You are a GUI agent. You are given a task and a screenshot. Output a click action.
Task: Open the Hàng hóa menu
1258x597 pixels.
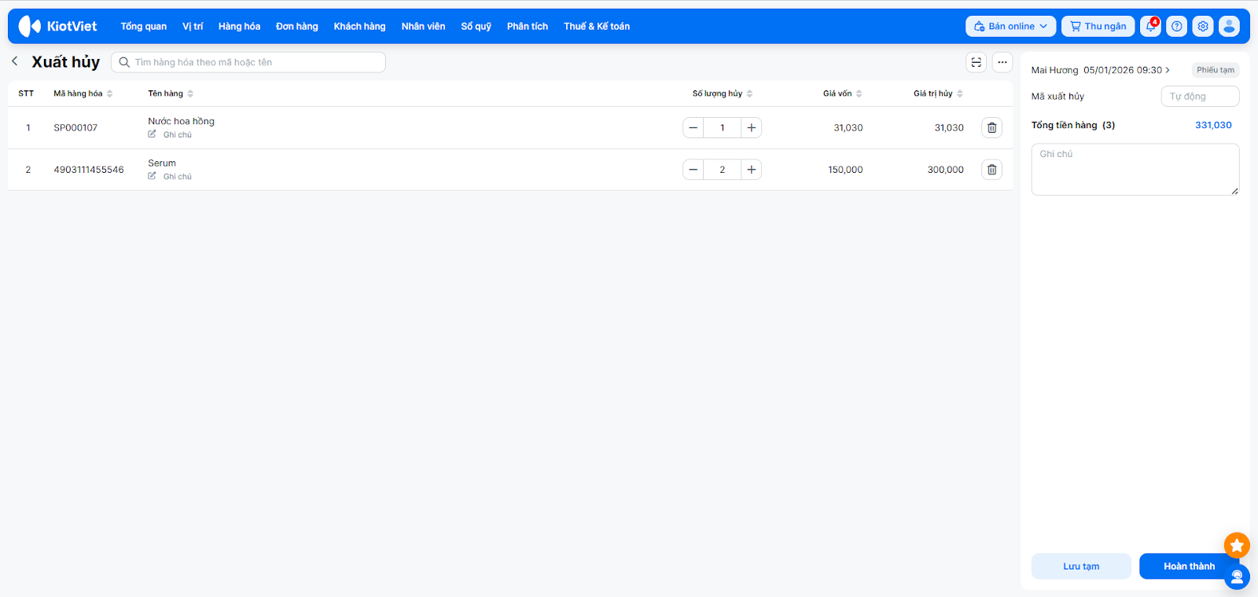tap(239, 26)
